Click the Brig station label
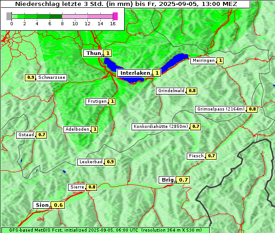 [167, 180]
